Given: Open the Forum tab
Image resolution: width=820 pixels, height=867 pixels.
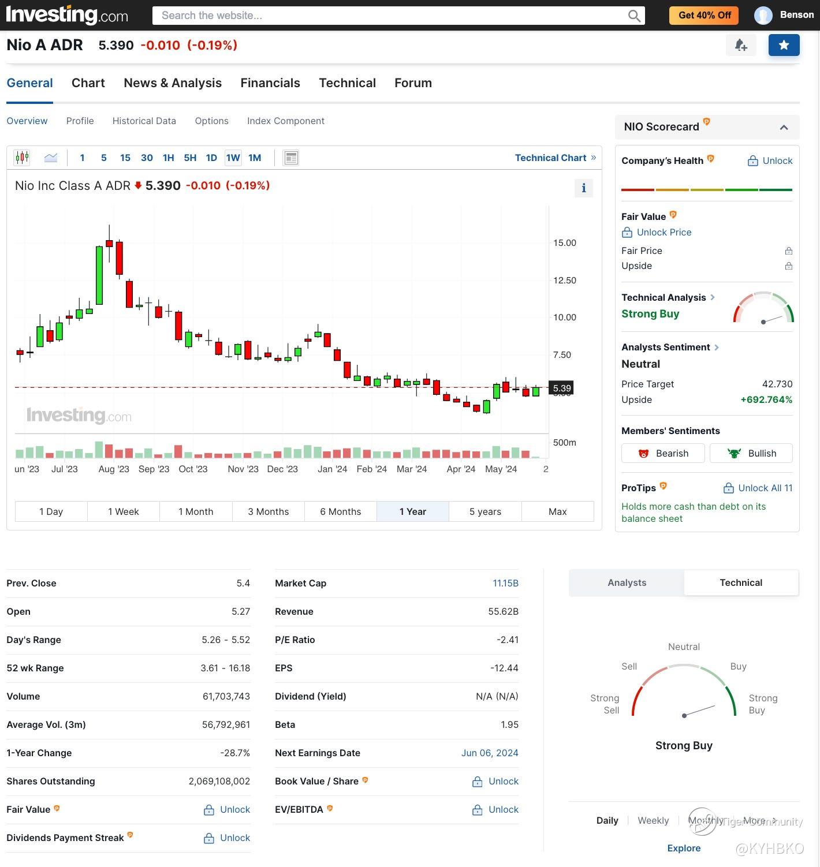Looking at the screenshot, I should coord(413,83).
